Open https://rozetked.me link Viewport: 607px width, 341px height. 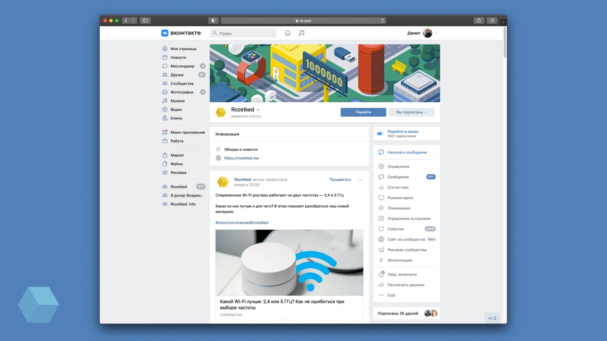pyautogui.click(x=241, y=158)
